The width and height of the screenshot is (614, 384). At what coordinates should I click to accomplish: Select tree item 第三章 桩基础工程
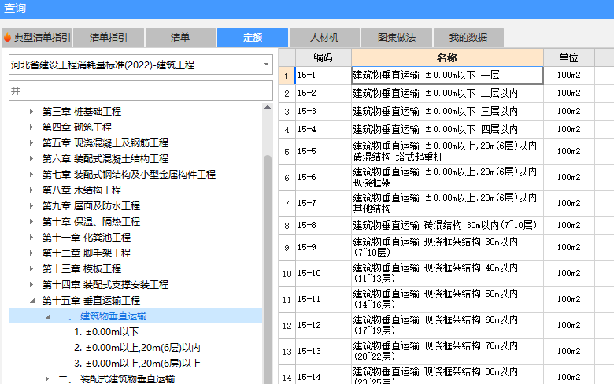click(x=81, y=112)
